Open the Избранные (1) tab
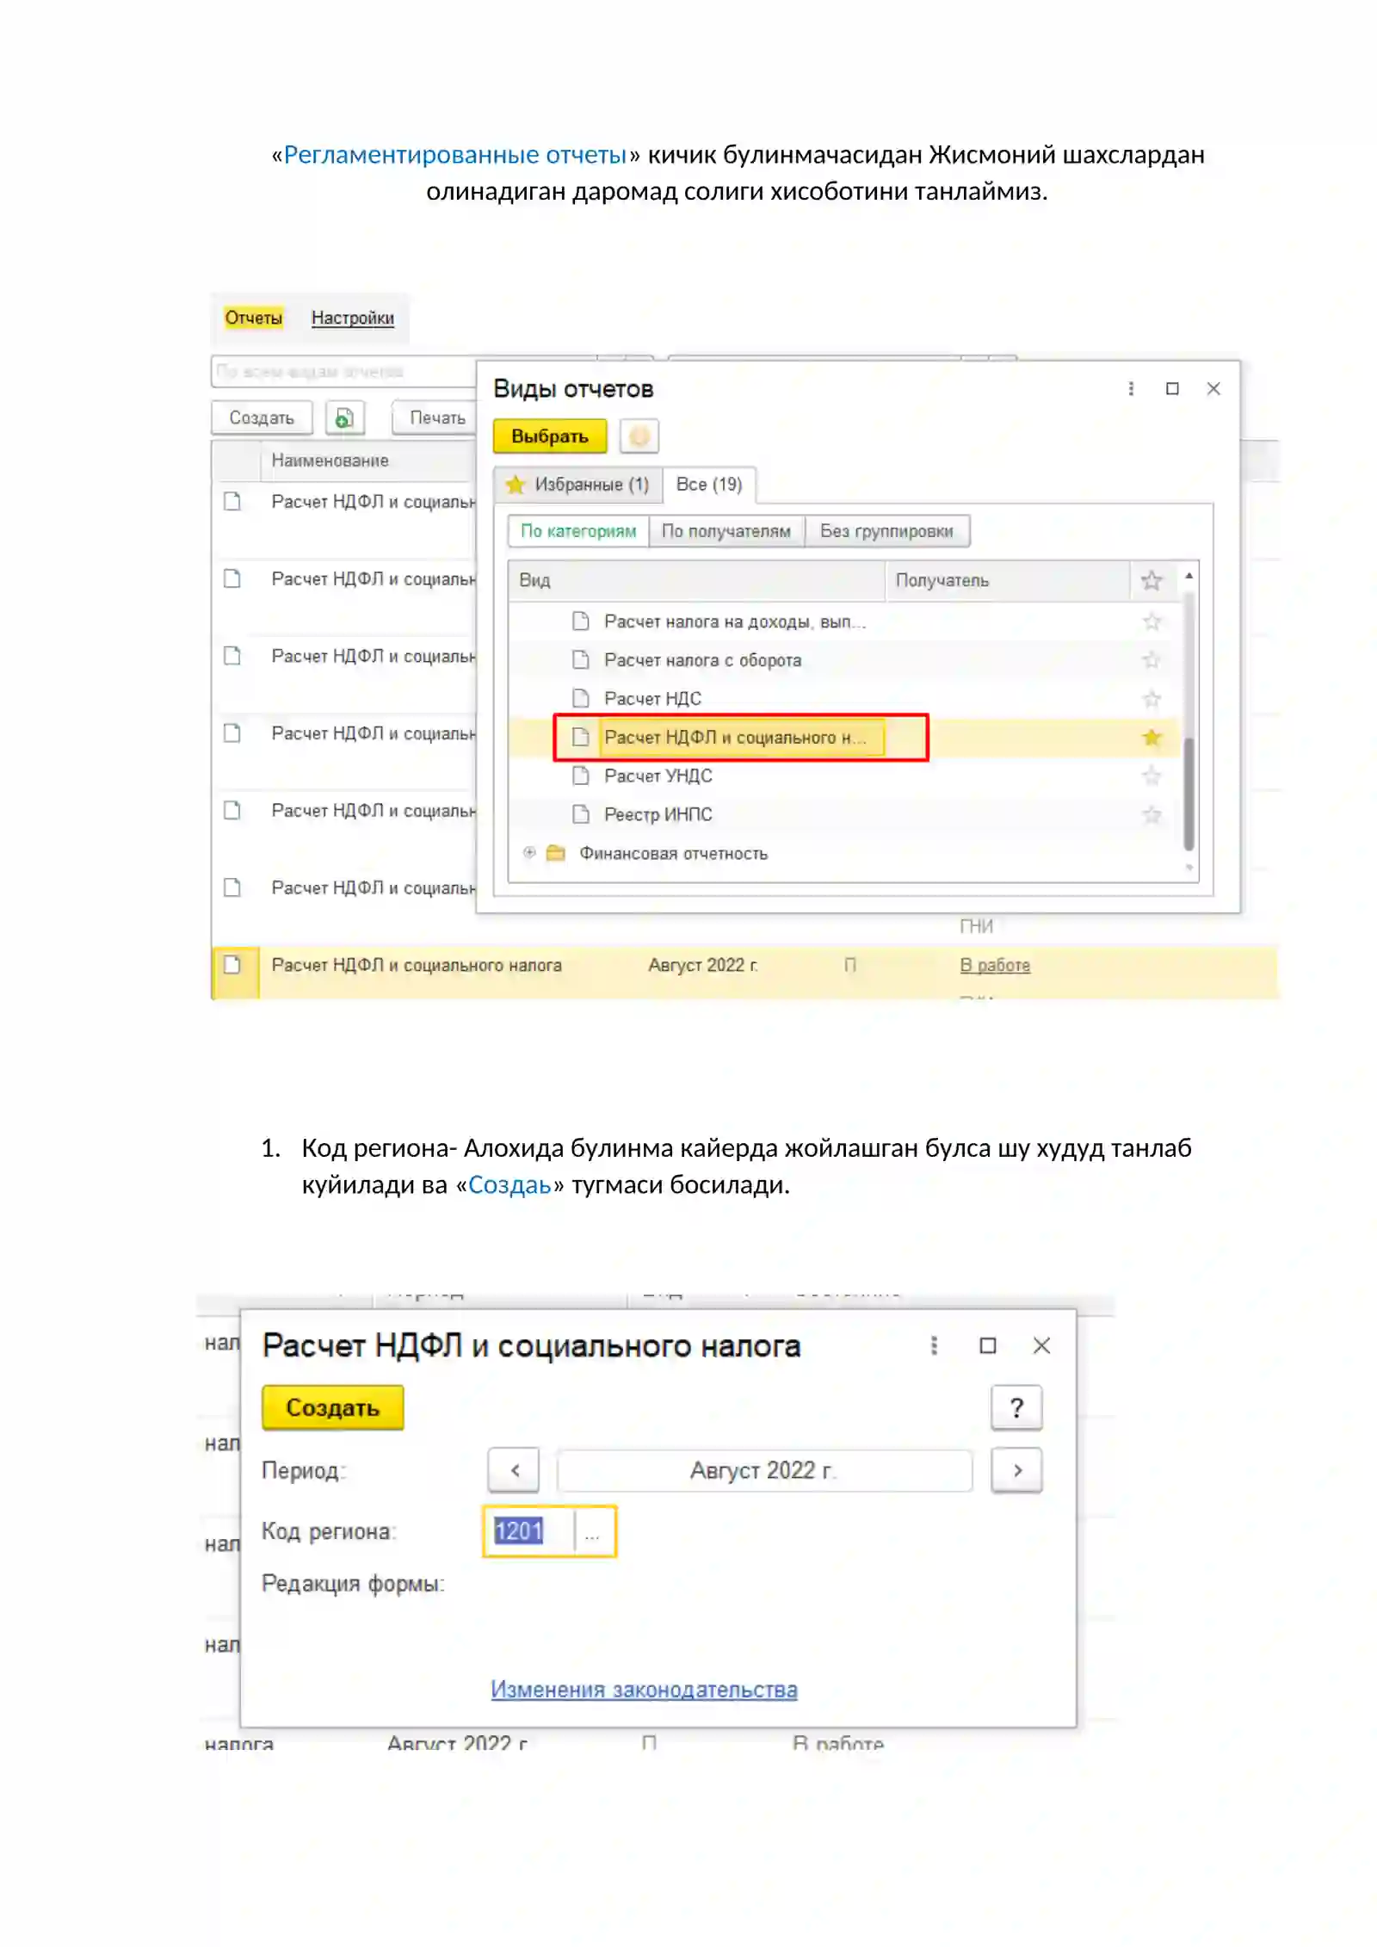The width and height of the screenshot is (1377, 1947). [x=578, y=485]
